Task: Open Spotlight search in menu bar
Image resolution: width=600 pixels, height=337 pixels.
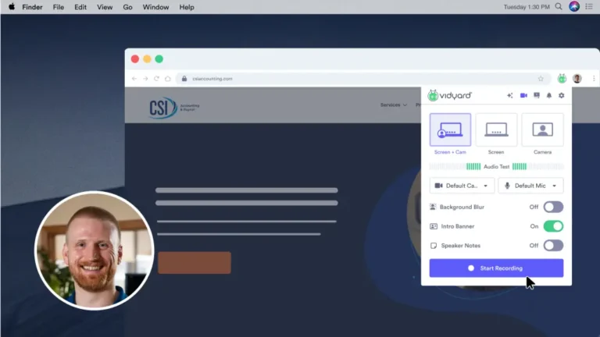Action: 559,7
